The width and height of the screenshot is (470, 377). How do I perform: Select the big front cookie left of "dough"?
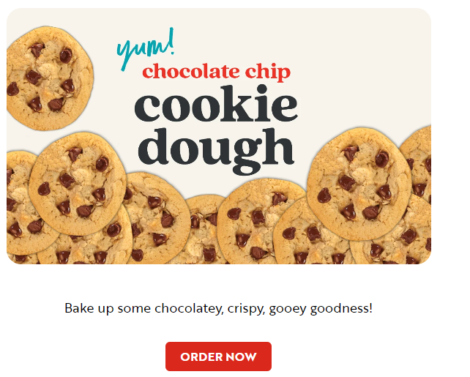pyautogui.click(x=78, y=184)
